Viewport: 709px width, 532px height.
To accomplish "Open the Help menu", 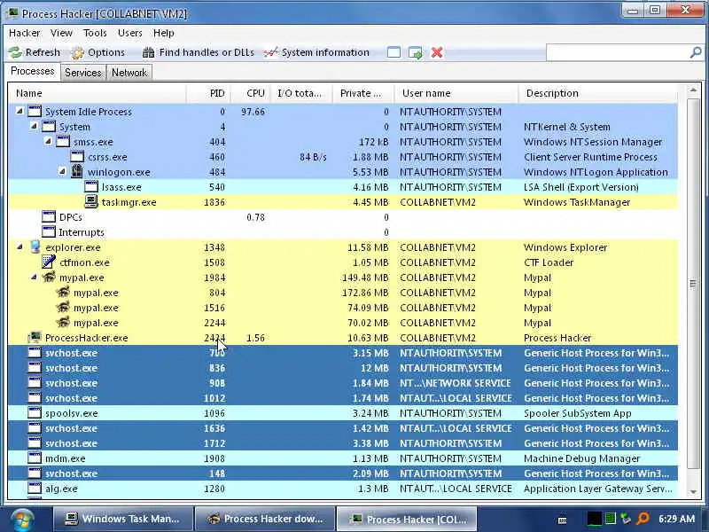I will pos(163,33).
